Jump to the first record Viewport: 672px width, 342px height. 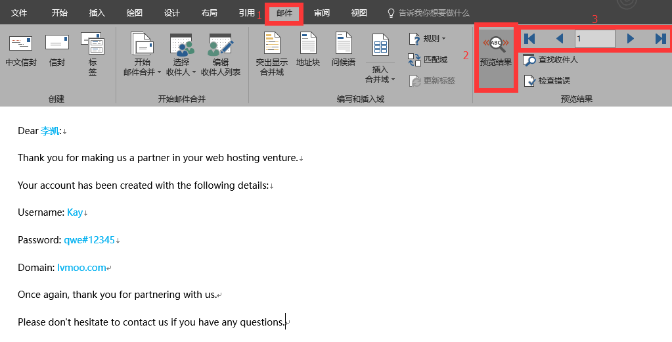click(x=529, y=39)
